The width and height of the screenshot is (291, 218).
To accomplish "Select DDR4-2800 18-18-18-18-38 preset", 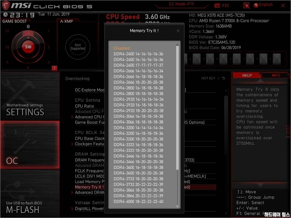I will coord(138,94).
